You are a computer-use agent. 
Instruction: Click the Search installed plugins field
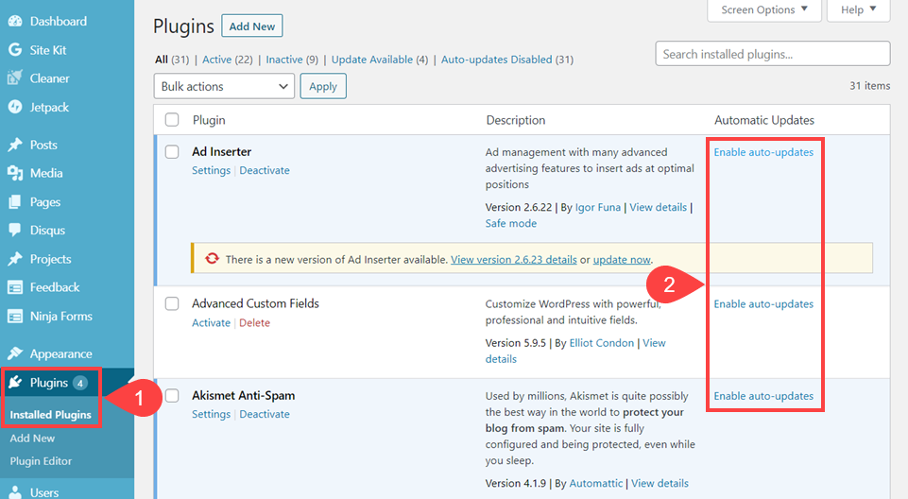tap(772, 54)
